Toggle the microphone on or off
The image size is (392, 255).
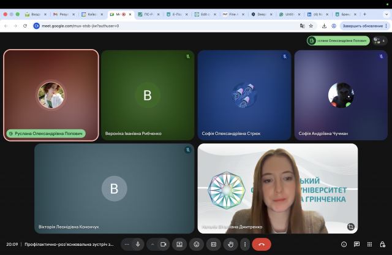tap(138, 244)
